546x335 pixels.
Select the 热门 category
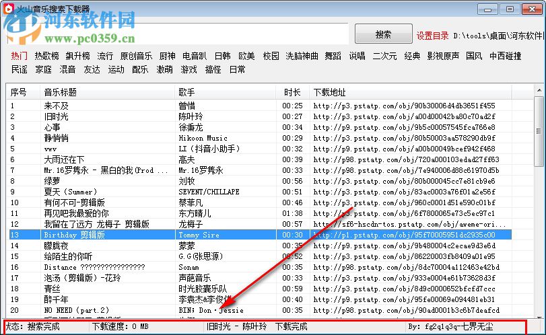pyautogui.click(x=19, y=56)
